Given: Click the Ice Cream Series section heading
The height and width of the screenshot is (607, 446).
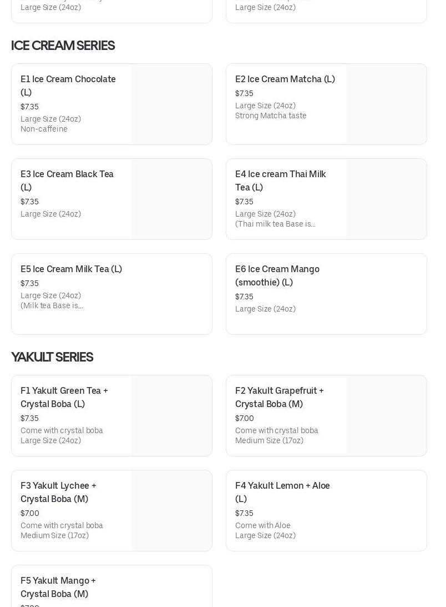Looking at the screenshot, I should (63, 46).
